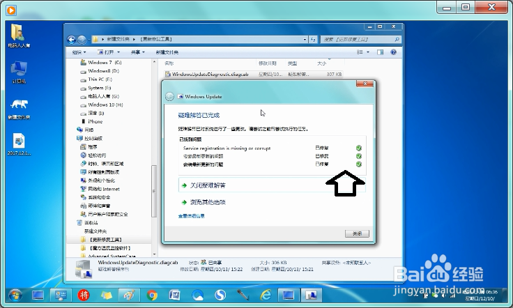Click the 打开 toolbar button
513x308 pixels.
coord(106,52)
